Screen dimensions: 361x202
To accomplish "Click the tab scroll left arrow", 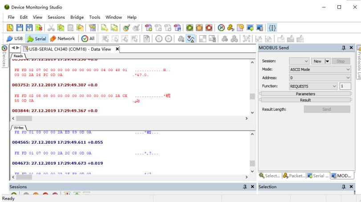I will [13, 48].
